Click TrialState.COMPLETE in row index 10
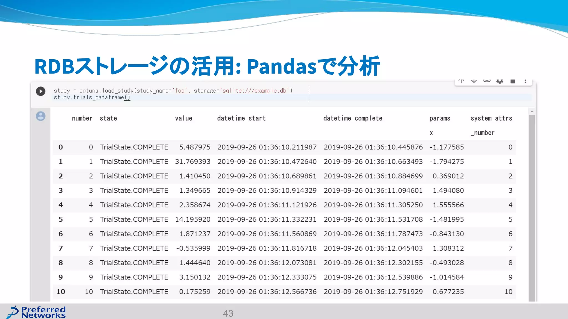The height and width of the screenshot is (319, 568). (x=134, y=292)
